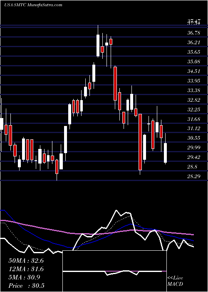Screen dimensions: 208x292
Task: Click the 35.65 price axis label
Action: click(x=194, y=52)
